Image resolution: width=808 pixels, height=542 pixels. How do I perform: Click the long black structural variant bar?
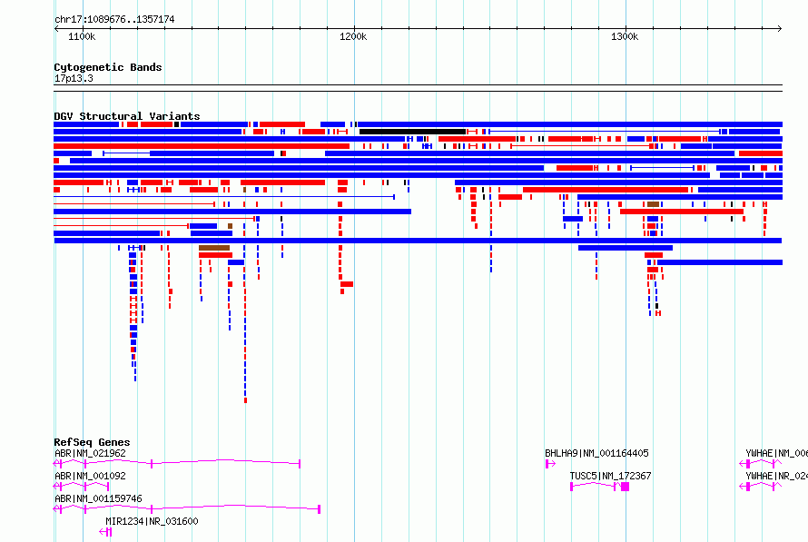click(x=412, y=132)
